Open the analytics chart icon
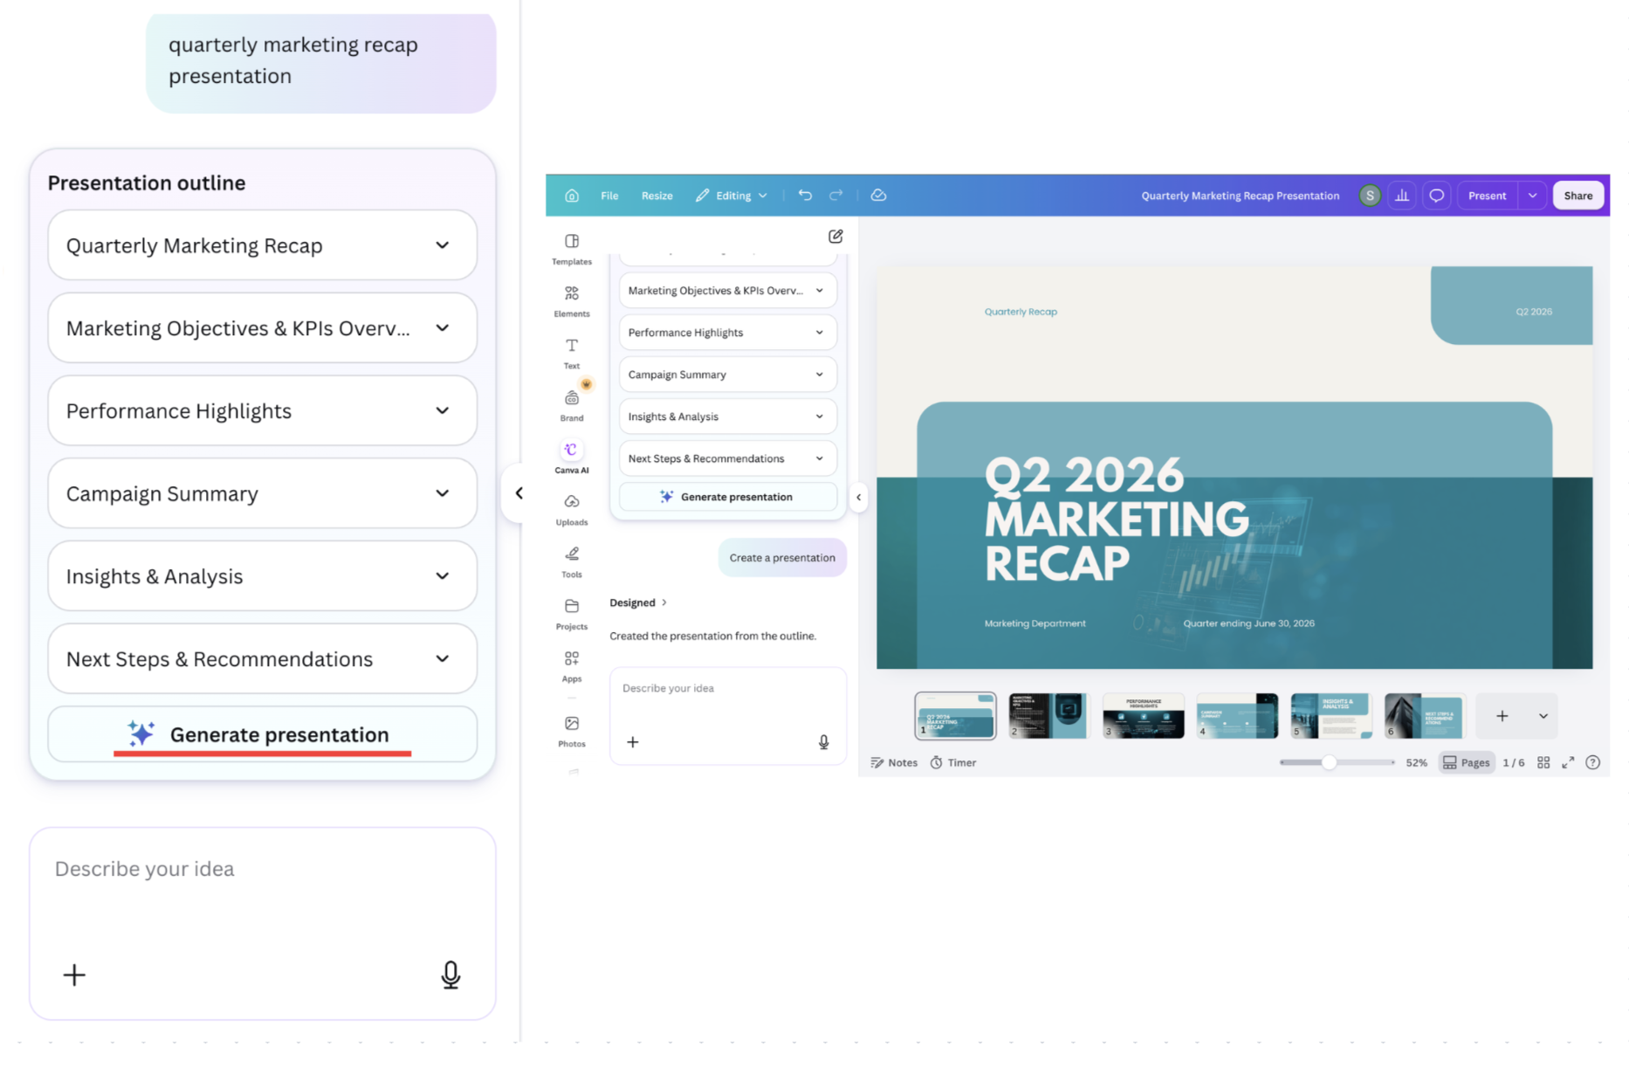 pos(1402,196)
